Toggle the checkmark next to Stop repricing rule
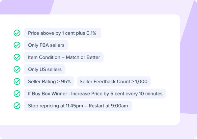Screen dimensions: 197x139 (x=17, y=106)
